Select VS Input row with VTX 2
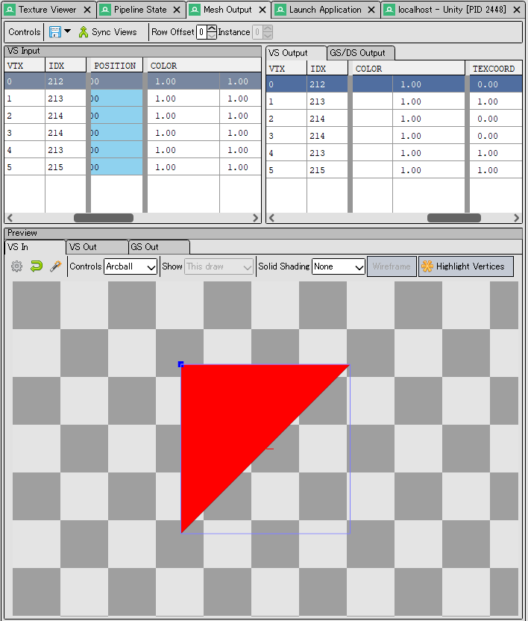This screenshot has width=528, height=621. [133, 116]
